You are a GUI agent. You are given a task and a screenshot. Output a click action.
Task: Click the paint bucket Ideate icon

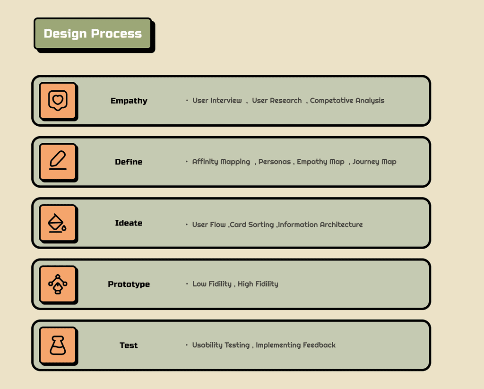(57, 223)
